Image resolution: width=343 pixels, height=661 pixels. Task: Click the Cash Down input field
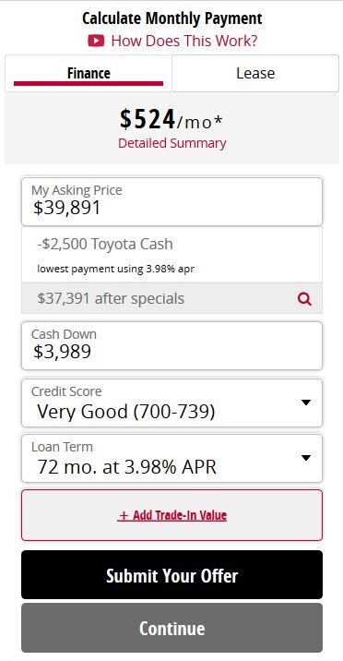172,345
